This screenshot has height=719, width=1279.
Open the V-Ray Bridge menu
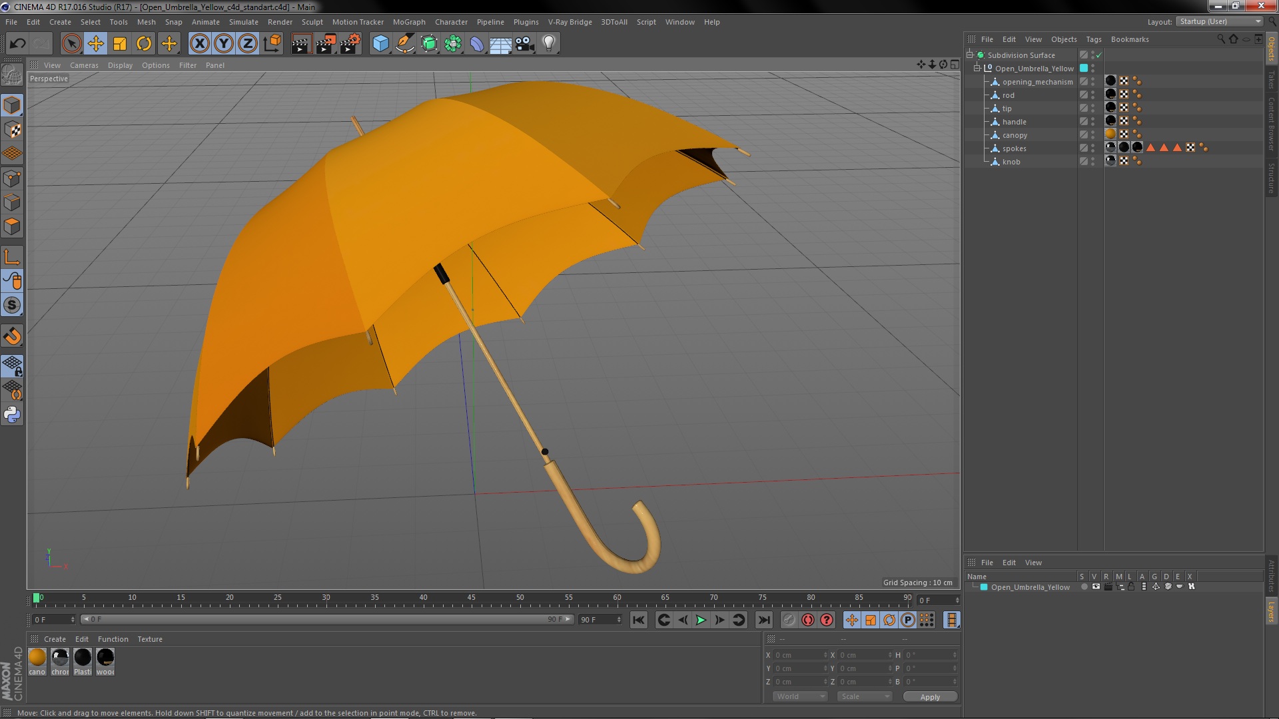point(570,22)
